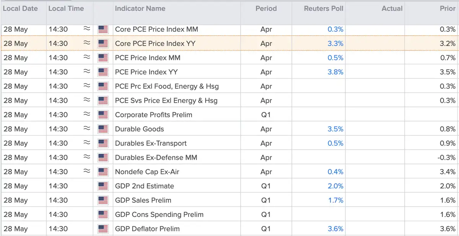Click the US flag beside GDP Deflator Prelim

tap(103, 229)
